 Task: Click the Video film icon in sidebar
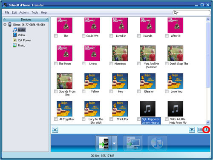[x=14, y=35]
